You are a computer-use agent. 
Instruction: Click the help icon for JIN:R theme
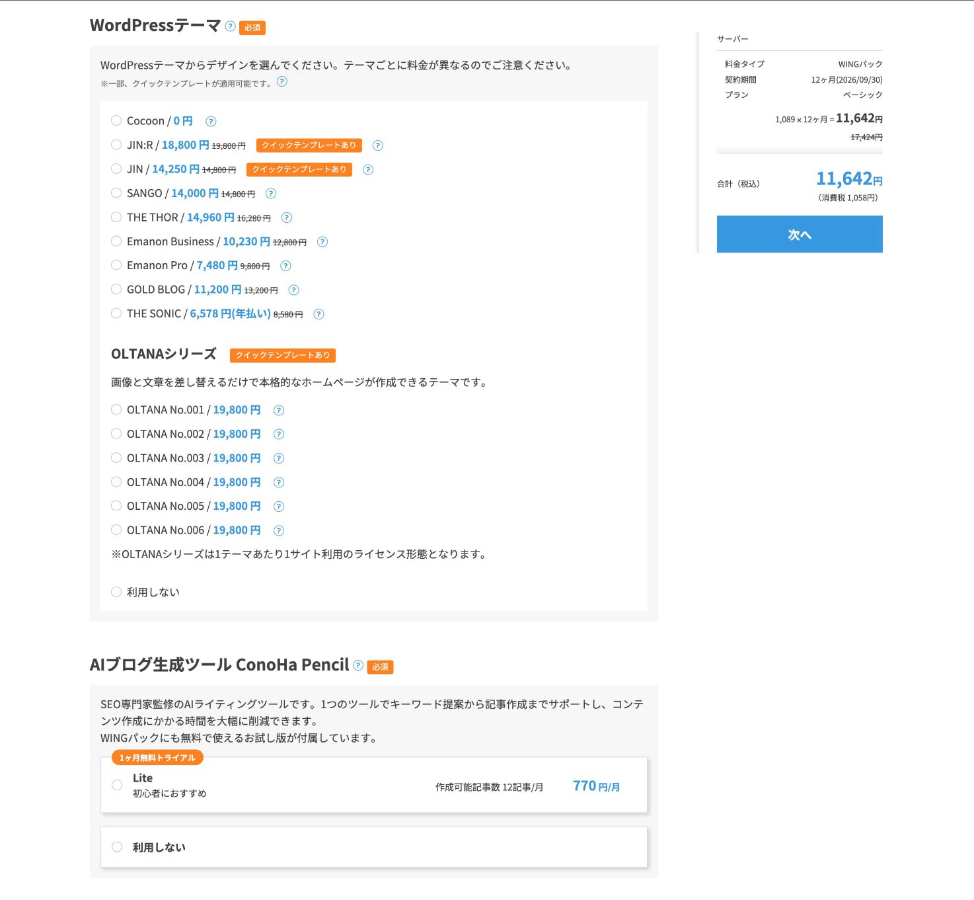(x=377, y=145)
